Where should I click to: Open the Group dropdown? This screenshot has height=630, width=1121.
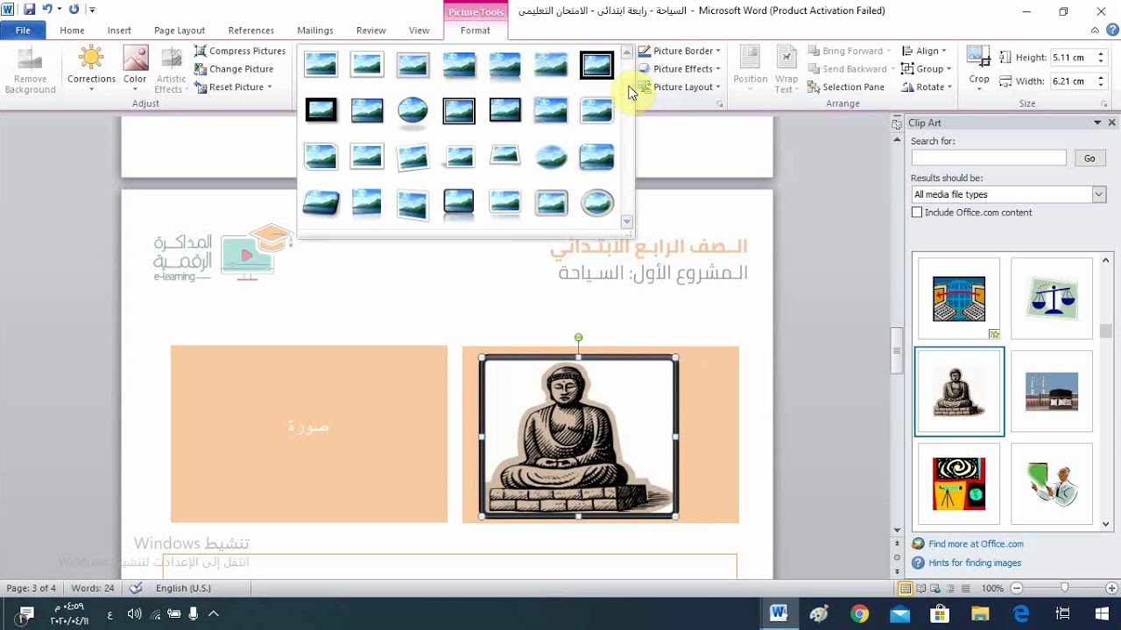tap(927, 69)
